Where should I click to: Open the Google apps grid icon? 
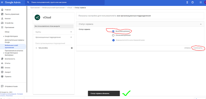(201, 2)
